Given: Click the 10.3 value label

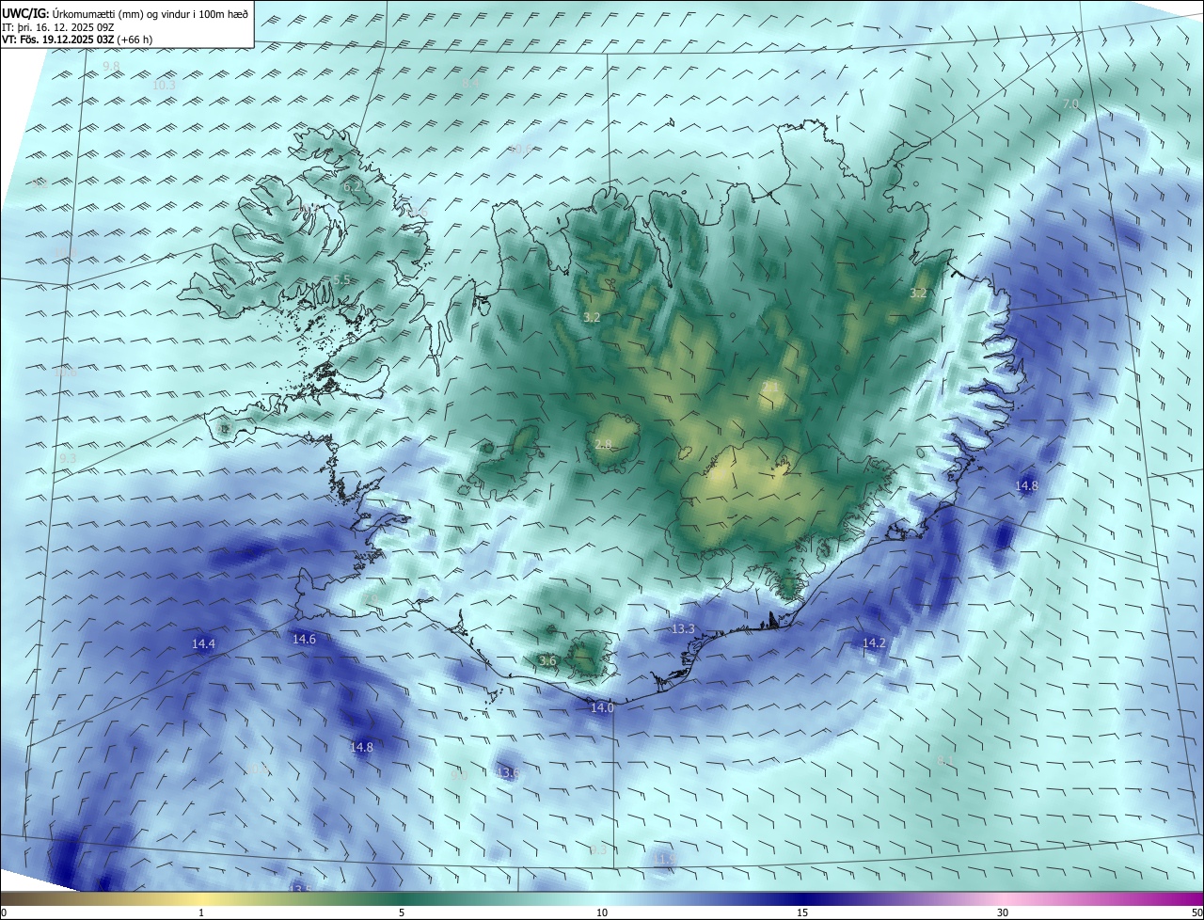Looking at the screenshot, I should pyautogui.click(x=164, y=85).
